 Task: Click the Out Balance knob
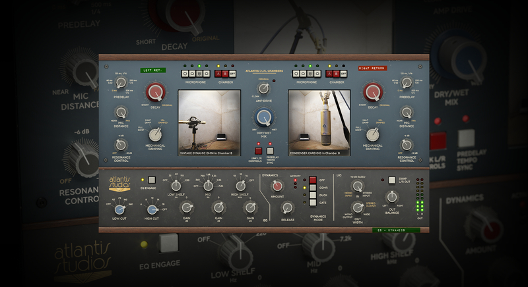[x=392, y=197]
